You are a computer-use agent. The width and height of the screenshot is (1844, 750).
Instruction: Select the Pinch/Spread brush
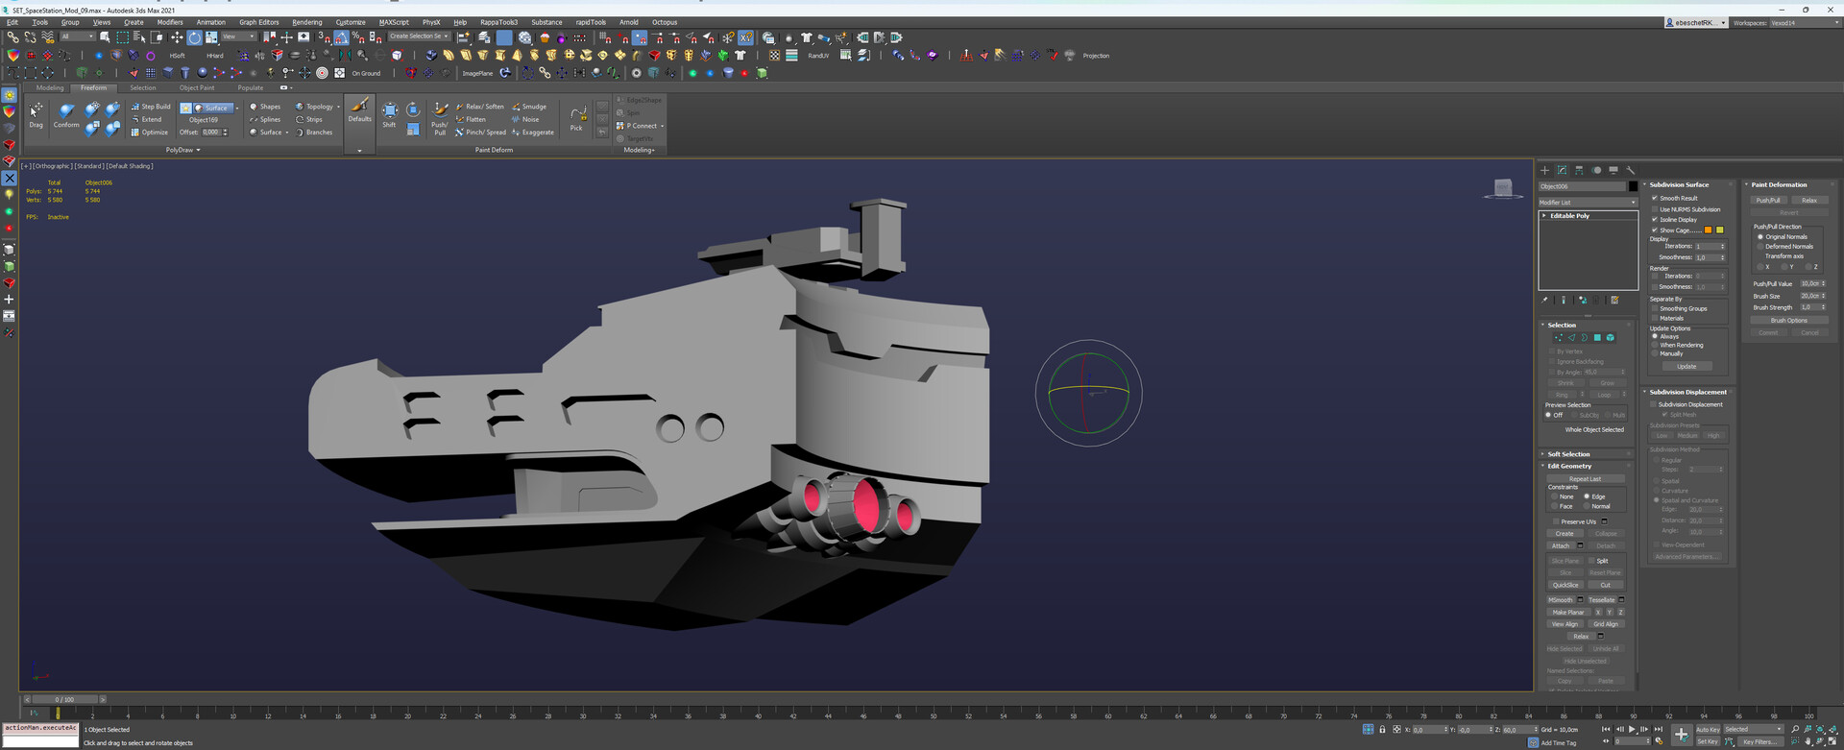(x=481, y=133)
